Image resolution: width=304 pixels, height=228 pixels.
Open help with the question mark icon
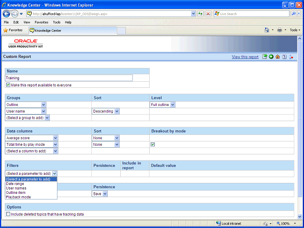tap(284, 57)
